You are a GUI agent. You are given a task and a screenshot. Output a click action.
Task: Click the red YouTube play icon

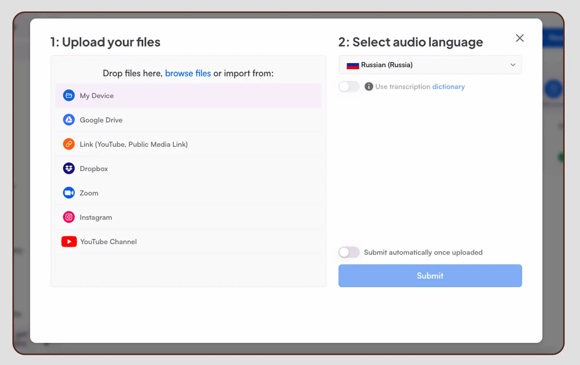click(x=69, y=242)
